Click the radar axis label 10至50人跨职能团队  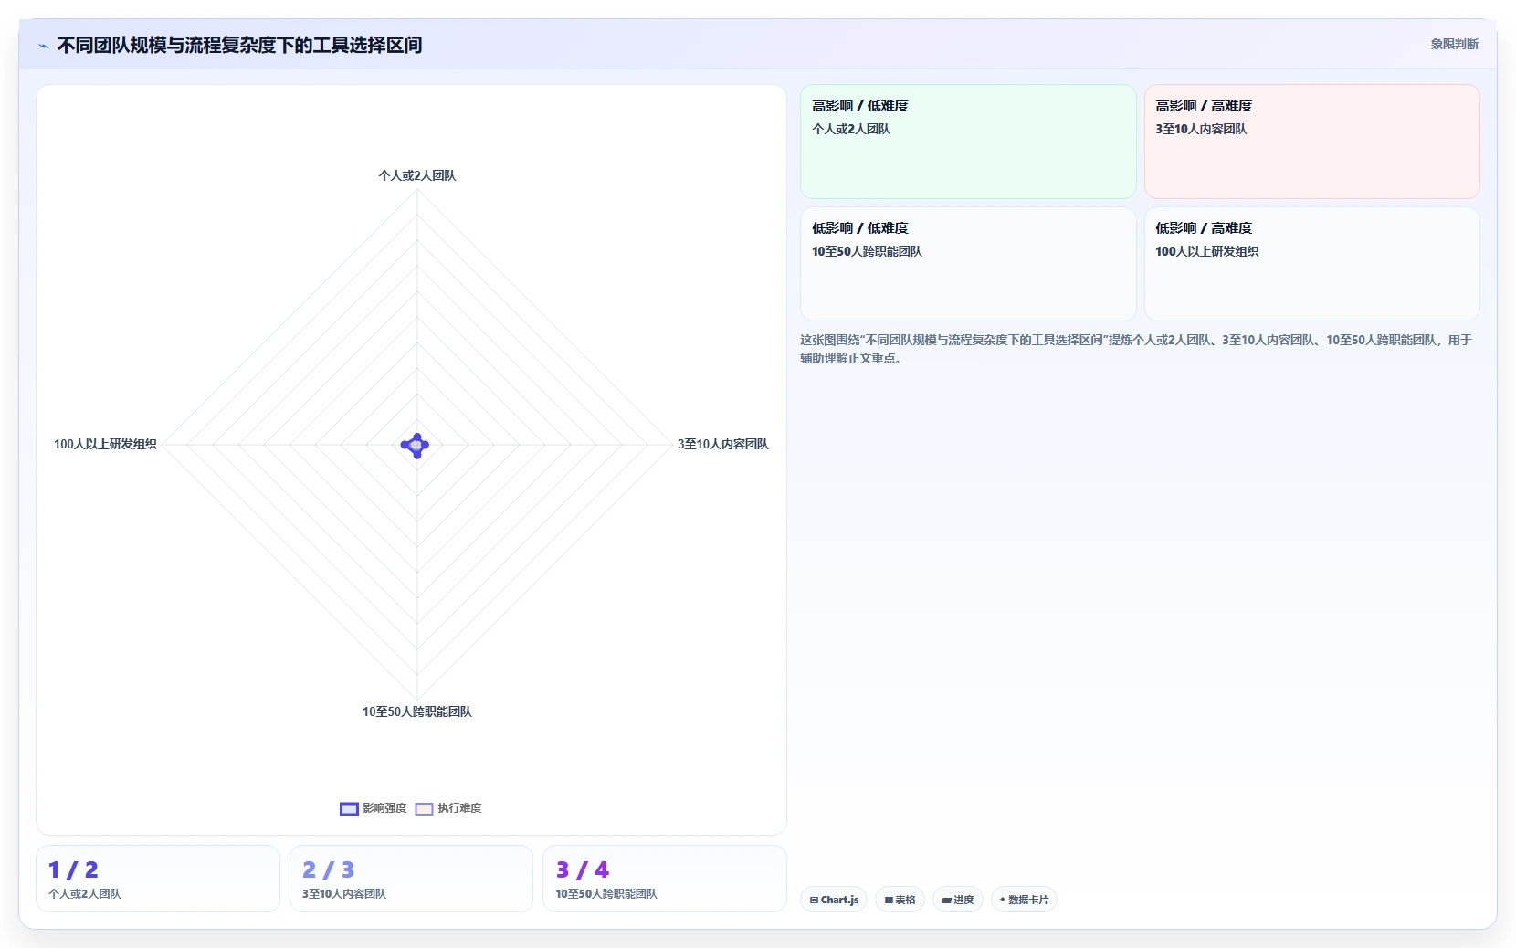[x=417, y=711]
